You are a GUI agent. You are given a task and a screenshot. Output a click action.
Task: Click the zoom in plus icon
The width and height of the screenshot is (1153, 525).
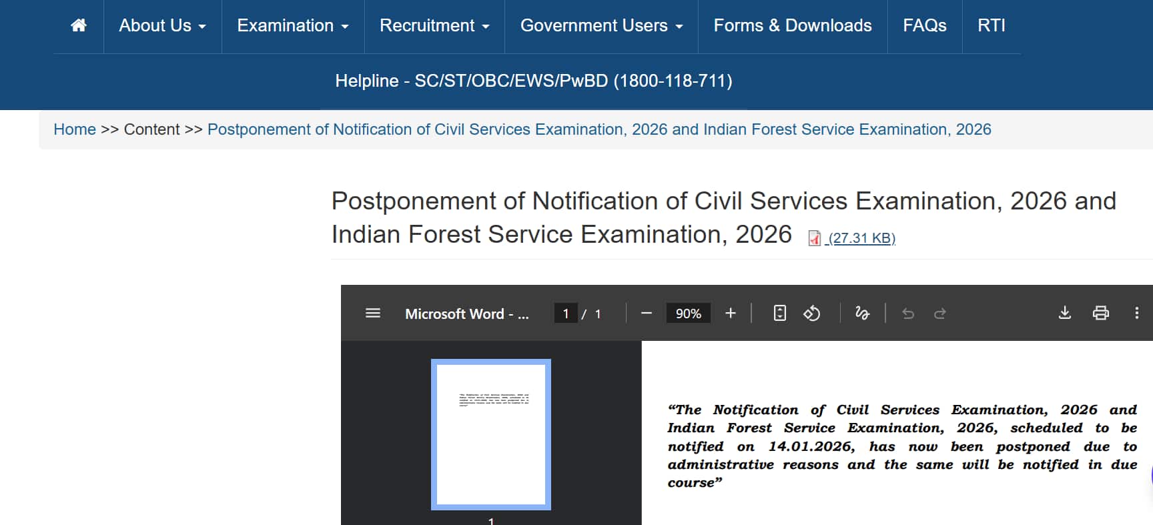[x=731, y=313]
